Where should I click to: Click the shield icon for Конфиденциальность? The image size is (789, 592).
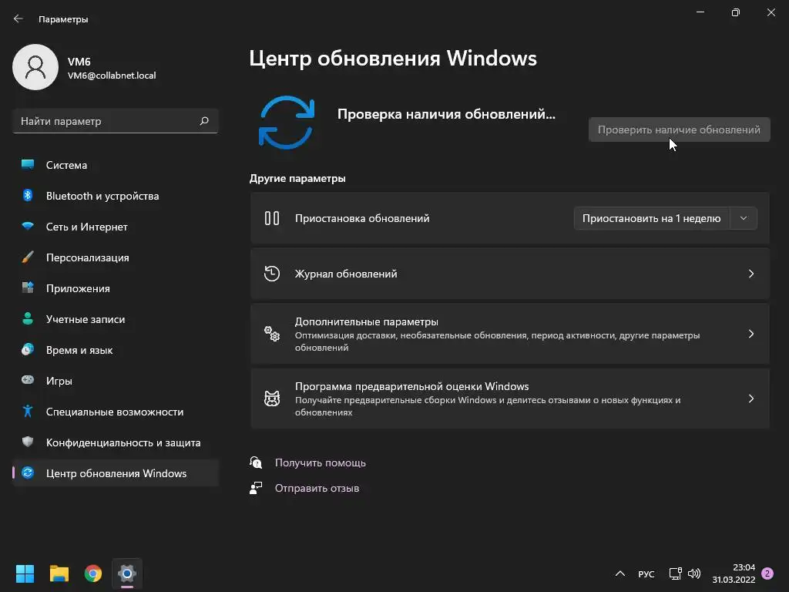28,442
